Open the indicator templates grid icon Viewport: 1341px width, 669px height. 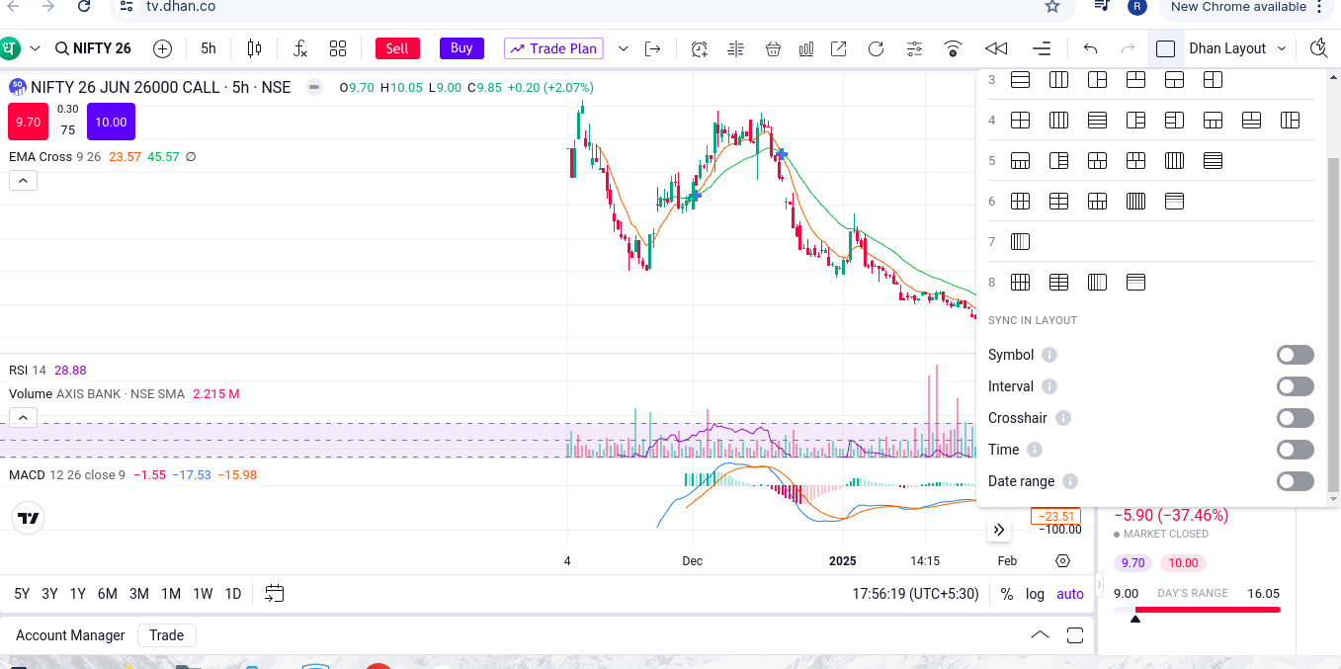click(338, 48)
